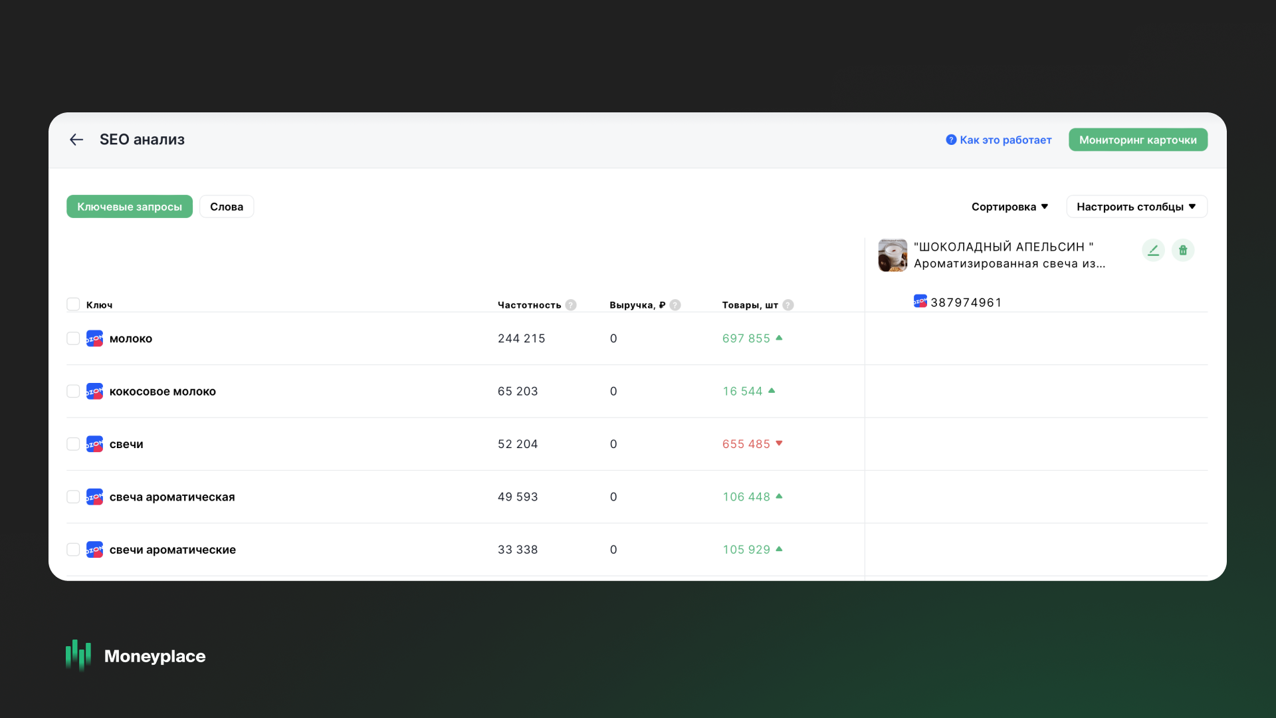Switch to the Слова tab

point(227,207)
